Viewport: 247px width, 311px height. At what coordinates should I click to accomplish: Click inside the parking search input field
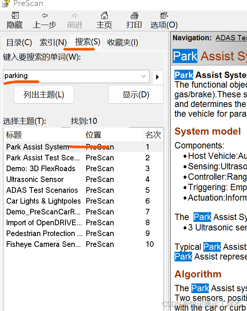pyautogui.click(x=71, y=76)
